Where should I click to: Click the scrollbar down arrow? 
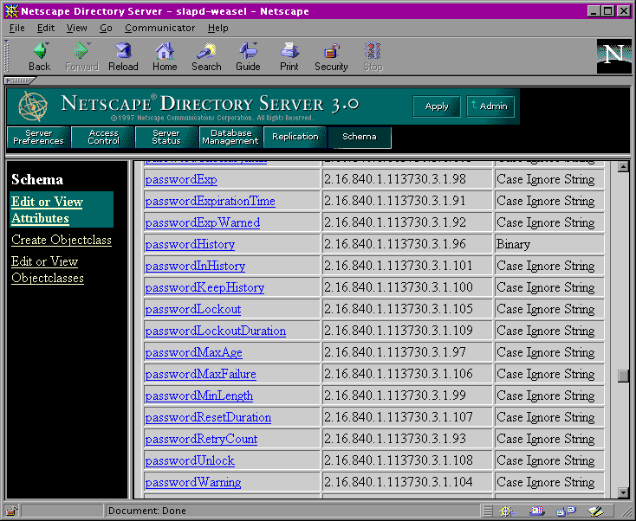pyautogui.click(x=622, y=492)
